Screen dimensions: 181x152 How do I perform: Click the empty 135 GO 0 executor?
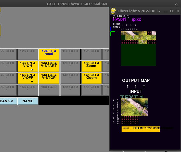[x=70, y=66]
